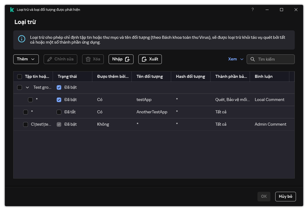Toggle the select-all checkbox in table header
The width and height of the screenshot is (308, 211).
20,77
